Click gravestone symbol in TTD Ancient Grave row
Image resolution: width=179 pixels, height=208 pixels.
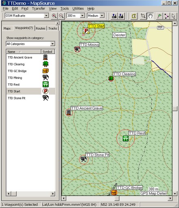tap(46, 57)
